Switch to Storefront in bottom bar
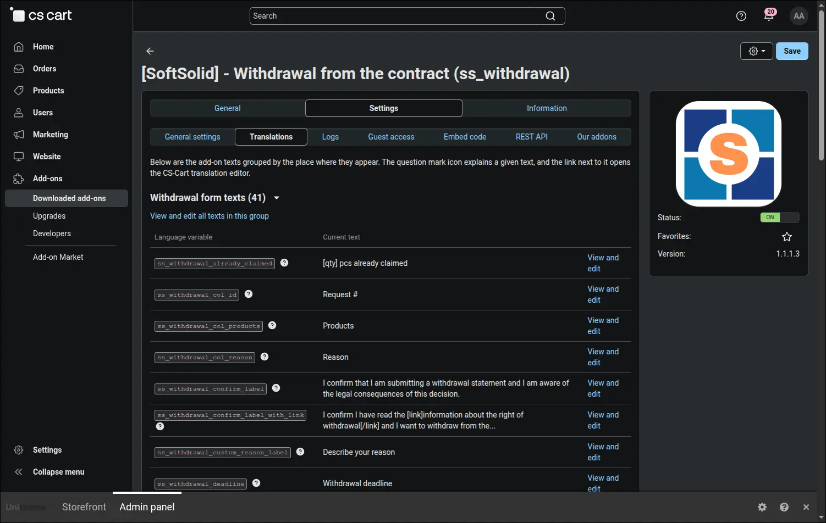 pos(84,507)
